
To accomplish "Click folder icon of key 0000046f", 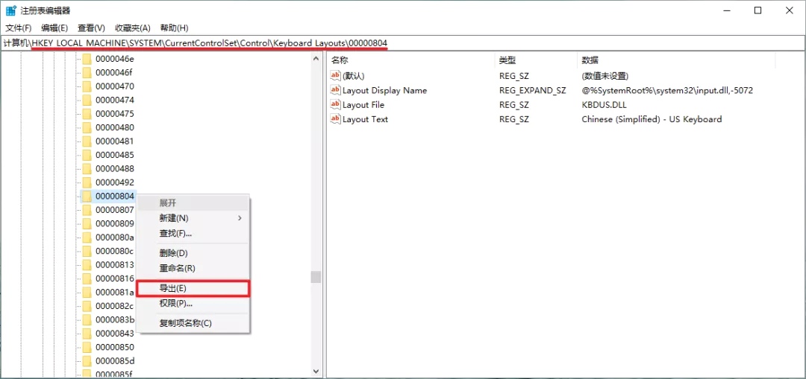I will coord(87,72).
